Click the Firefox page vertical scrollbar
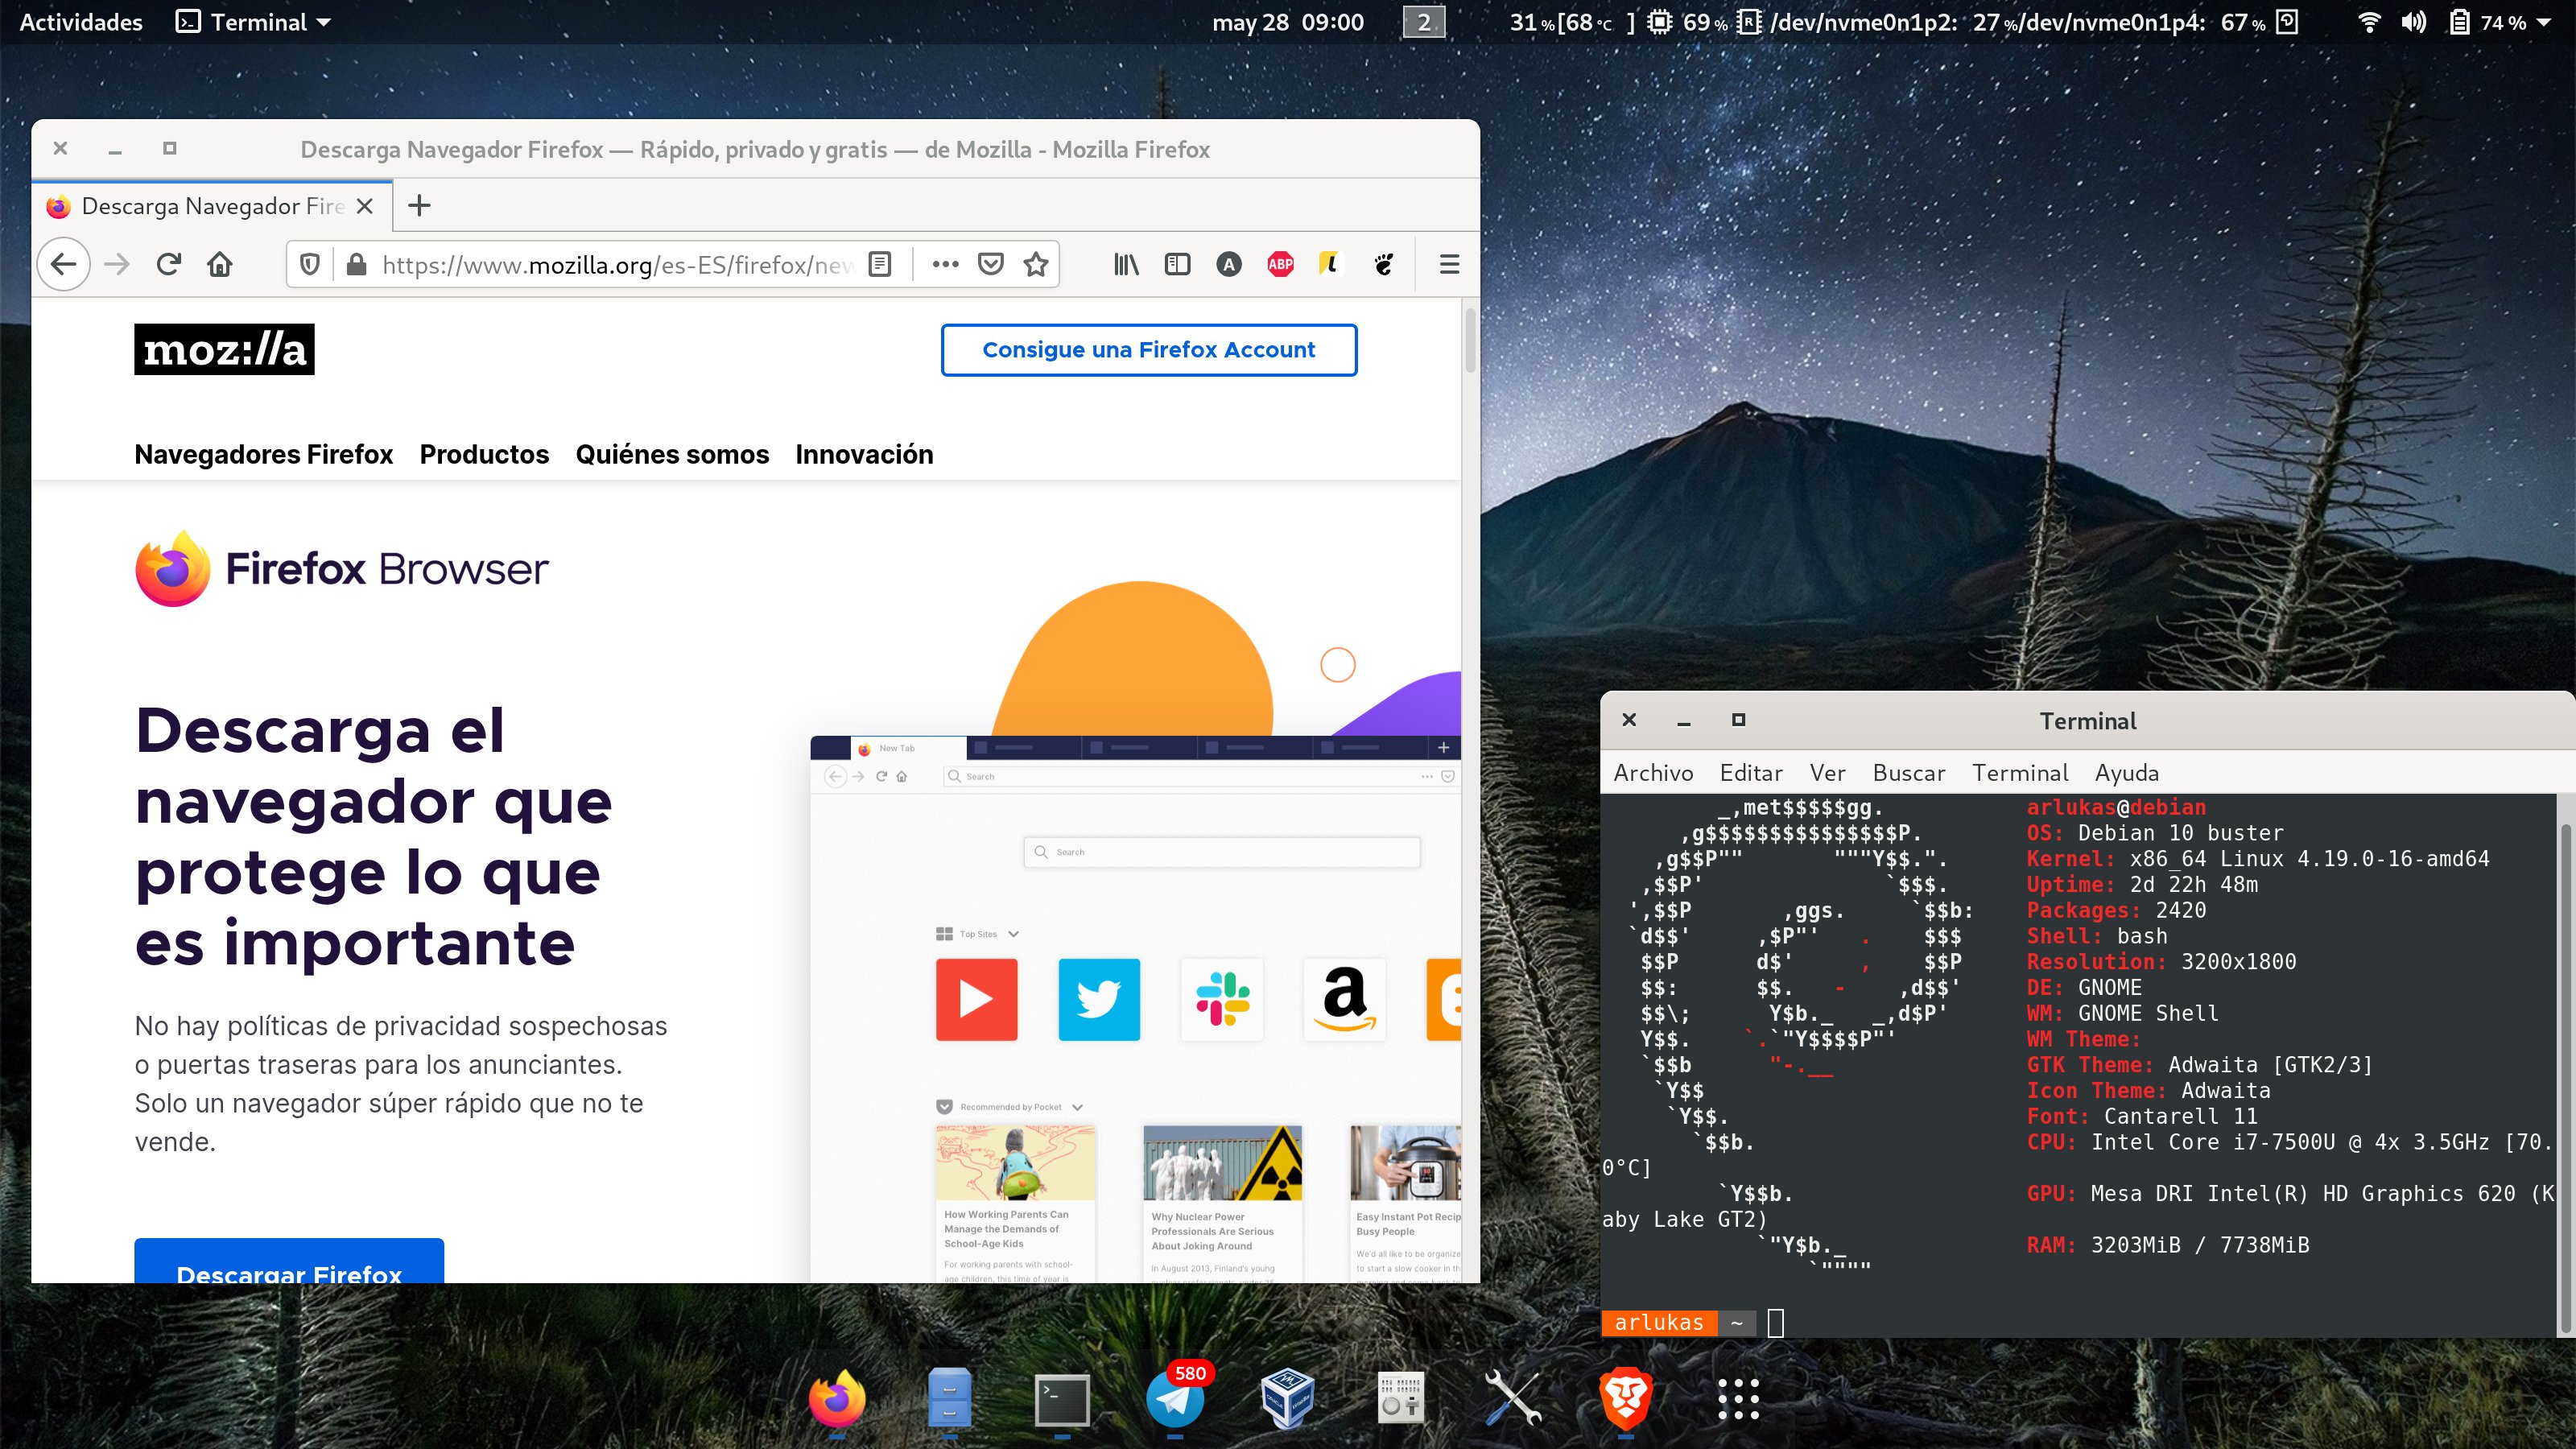This screenshot has height=1449, width=2576. pyautogui.click(x=1470, y=340)
